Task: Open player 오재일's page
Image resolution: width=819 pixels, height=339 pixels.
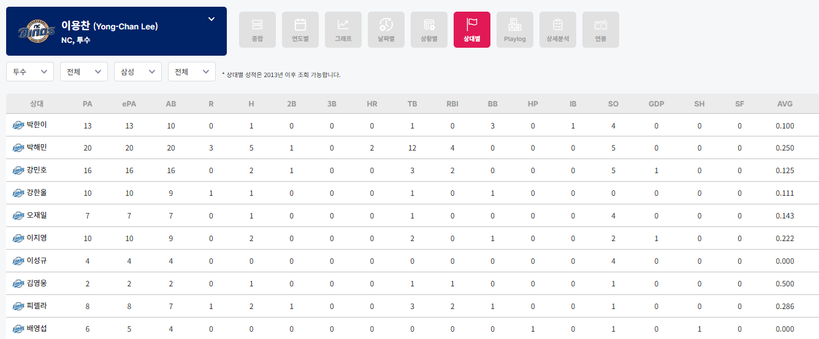Action: tap(37, 215)
